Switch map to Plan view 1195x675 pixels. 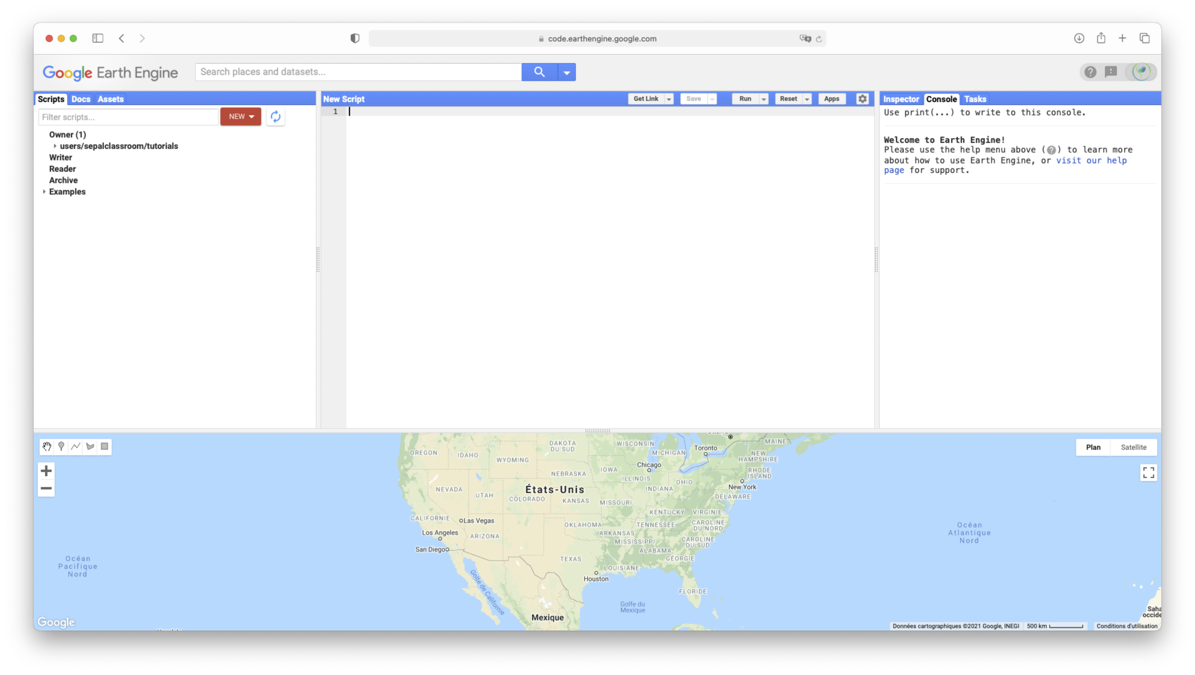tap(1093, 447)
